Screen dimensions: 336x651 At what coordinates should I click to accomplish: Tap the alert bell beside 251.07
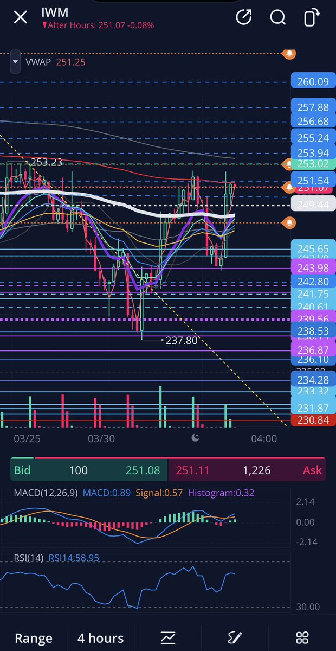(x=289, y=187)
